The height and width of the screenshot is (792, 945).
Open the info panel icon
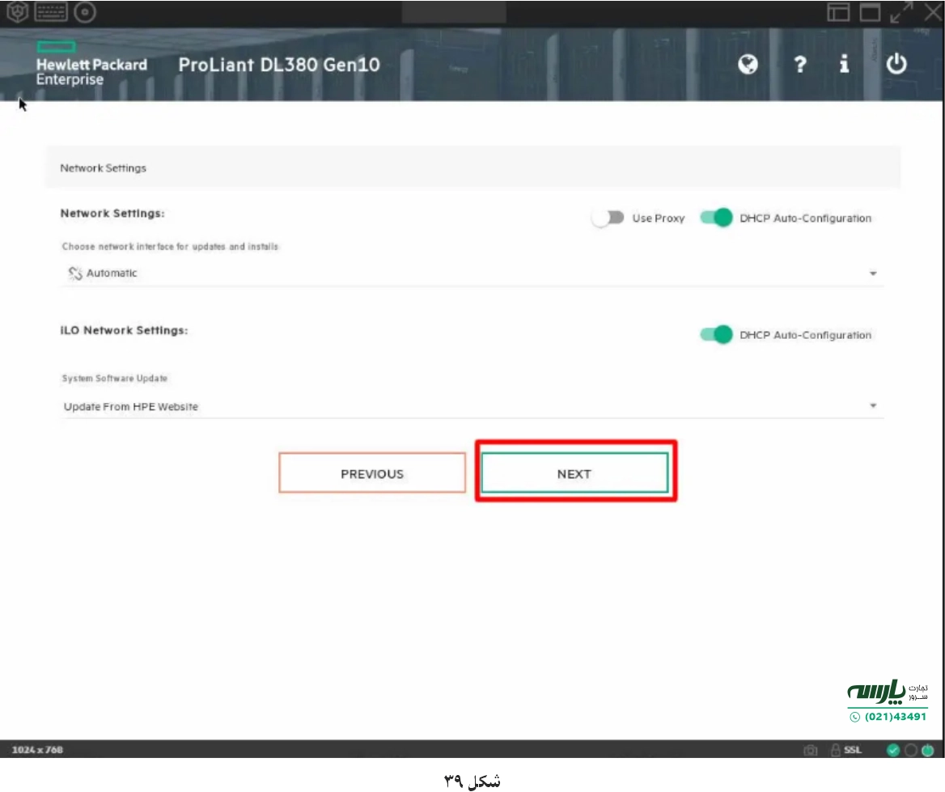pyautogui.click(x=844, y=66)
